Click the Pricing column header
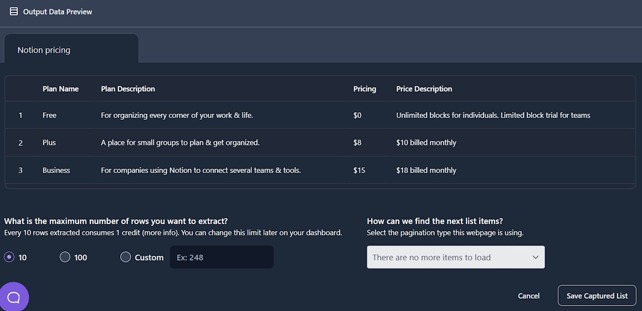The width and height of the screenshot is (642, 311). [365, 89]
